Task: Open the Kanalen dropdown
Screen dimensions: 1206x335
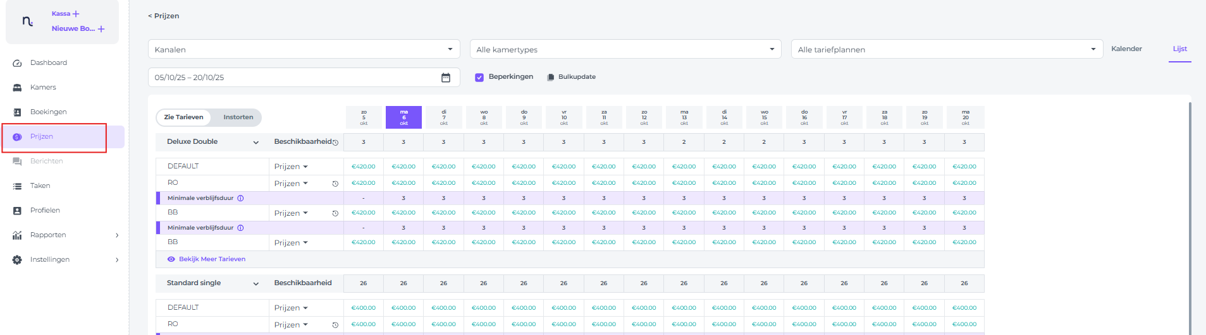Action: pyautogui.click(x=304, y=49)
